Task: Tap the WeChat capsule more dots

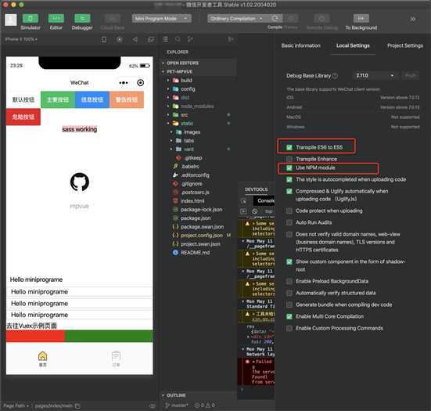Action: 124,83
